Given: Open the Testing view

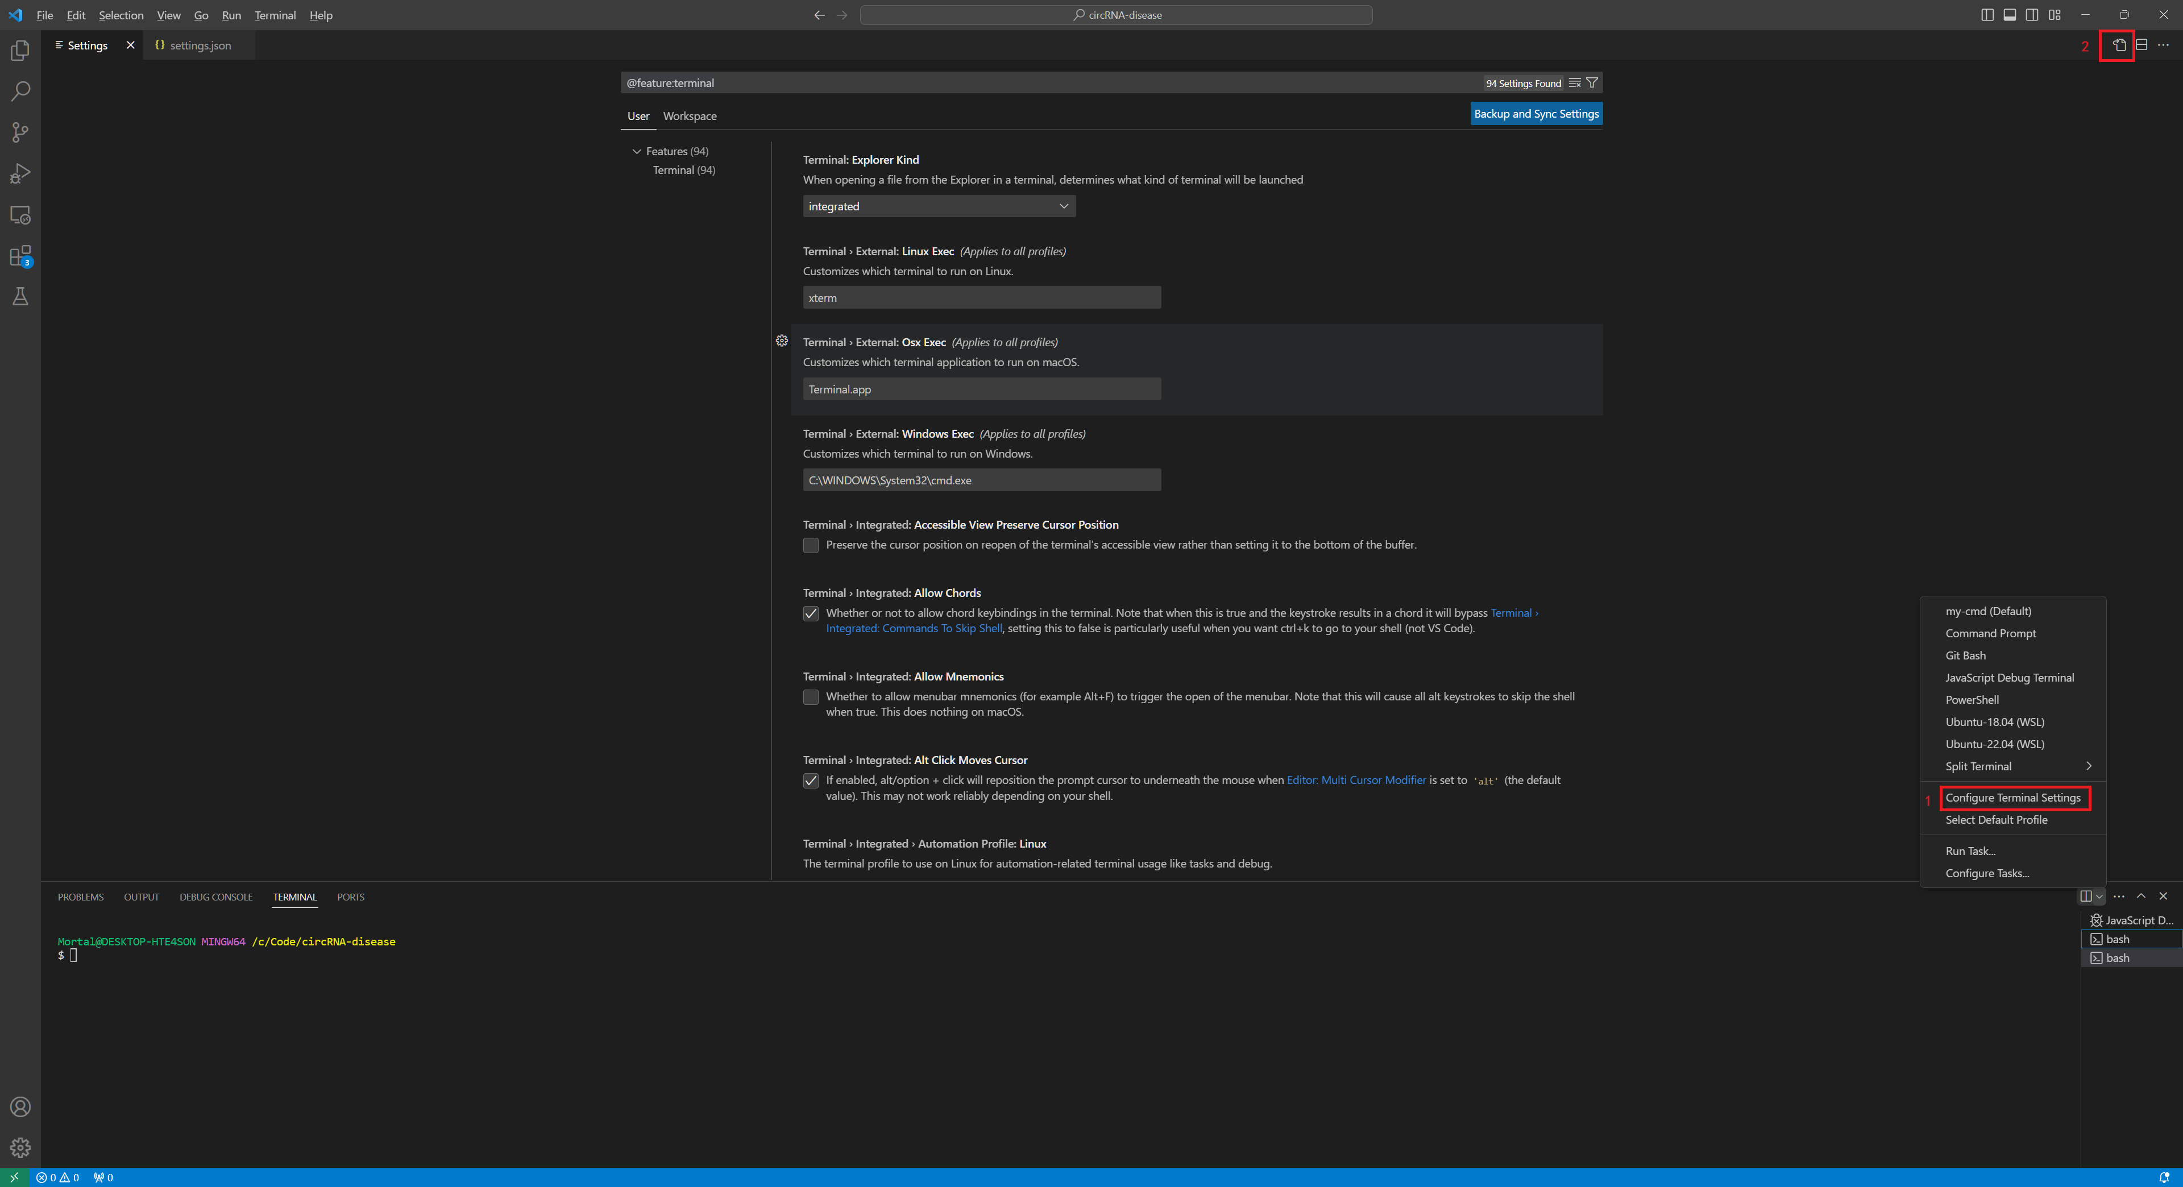Looking at the screenshot, I should tap(19, 296).
